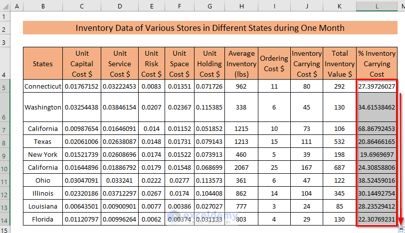This screenshot has height=233, width=405.
Task: Click the title cell of Inventory Data
Action: [210, 28]
